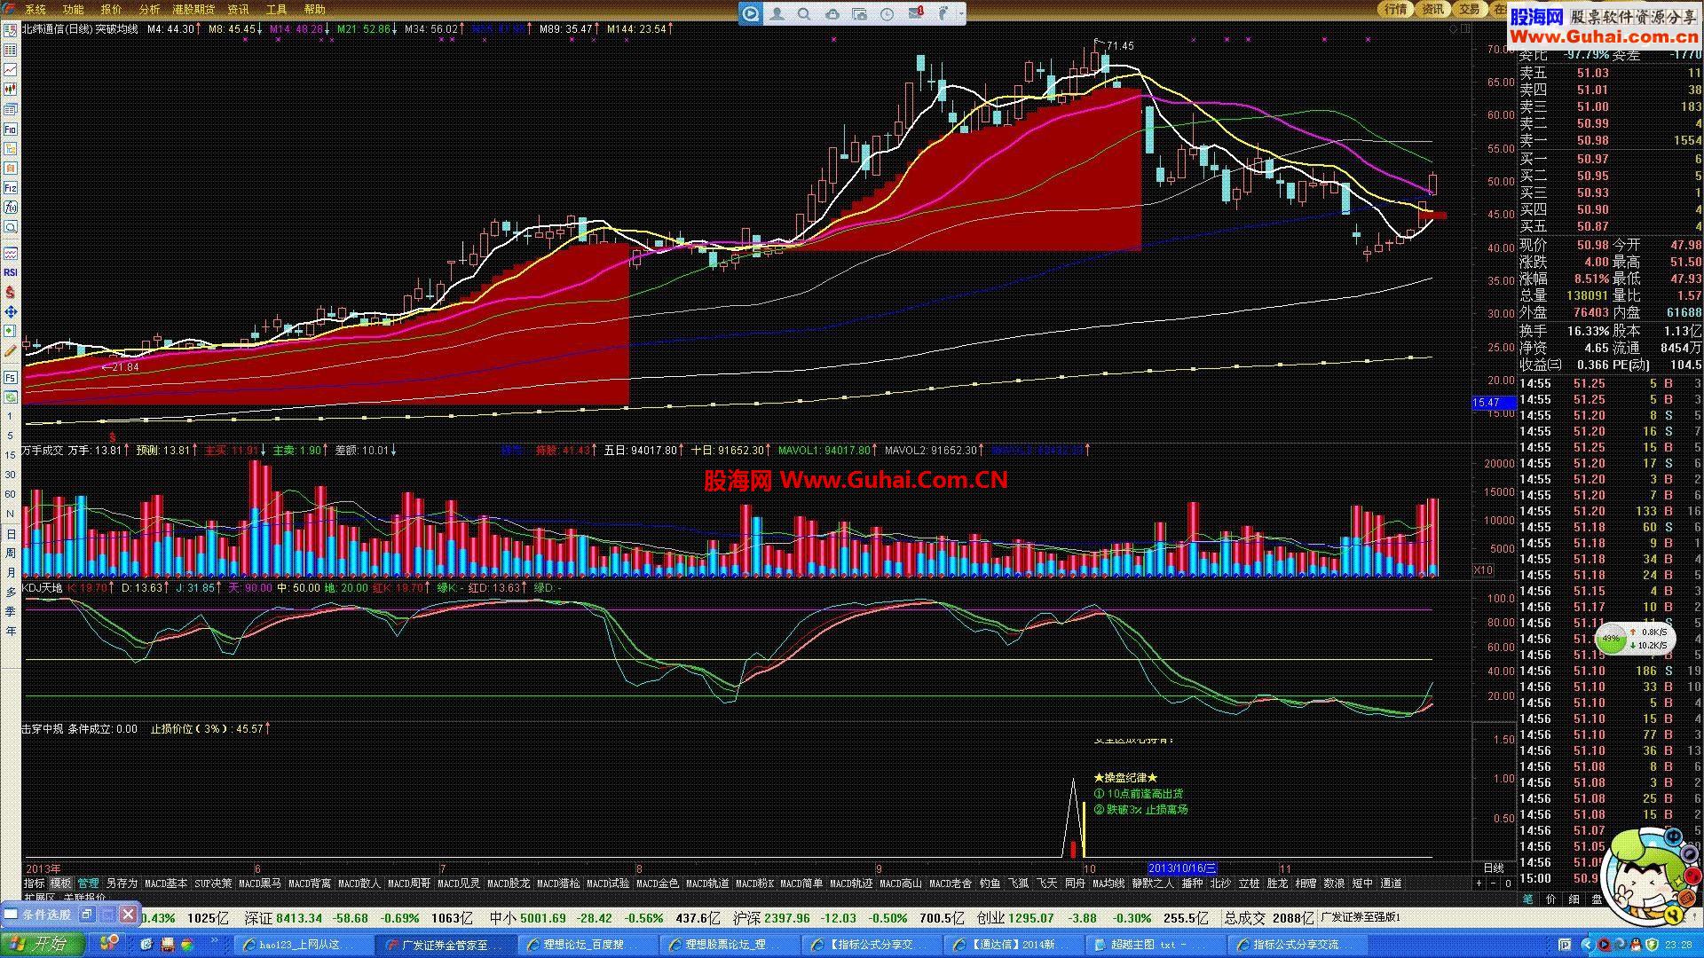Click the blue move arrows sidebar icon
The width and height of the screenshot is (1704, 958).
point(11,311)
